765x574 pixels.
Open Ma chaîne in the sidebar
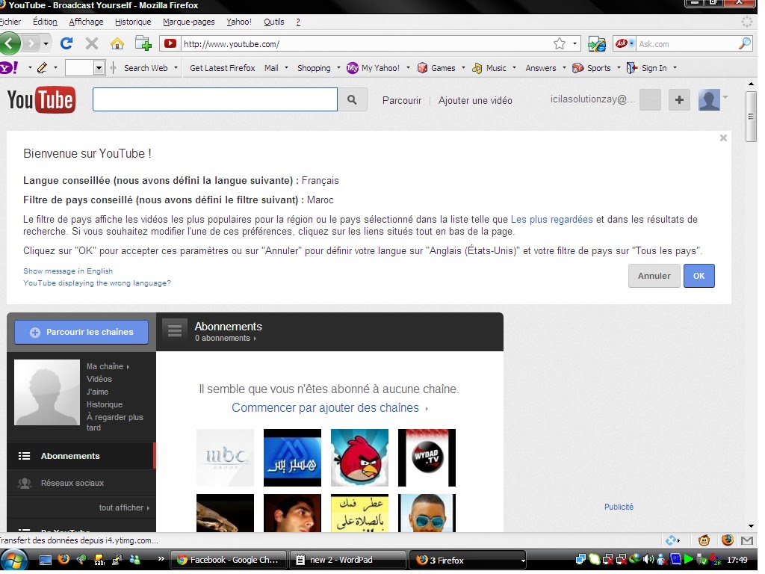[x=108, y=366]
